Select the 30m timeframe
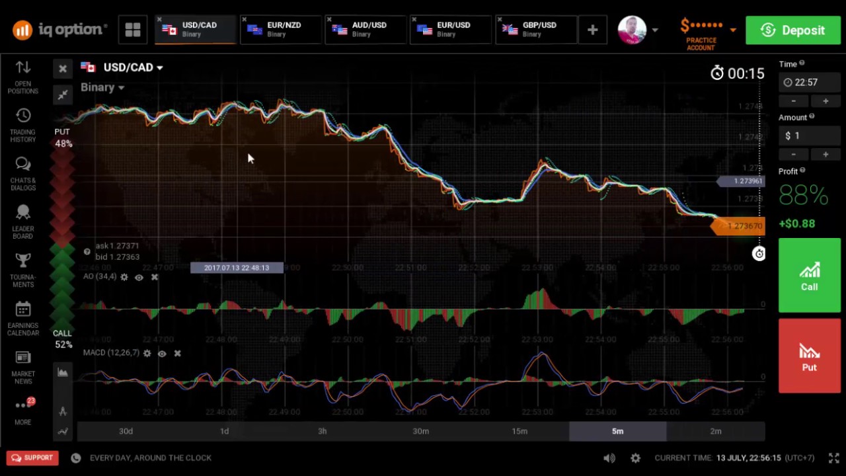The height and width of the screenshot is (476, 846). (420, 431)
